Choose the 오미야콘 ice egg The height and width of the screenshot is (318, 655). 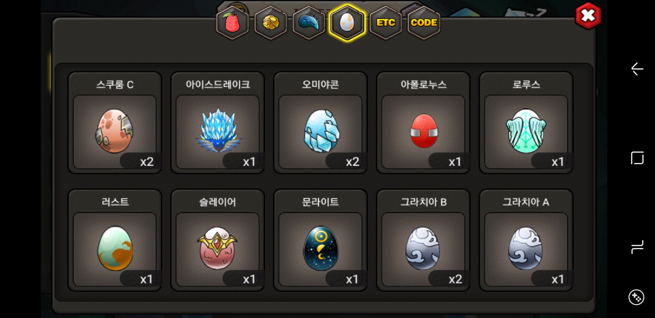click(321, 123)
